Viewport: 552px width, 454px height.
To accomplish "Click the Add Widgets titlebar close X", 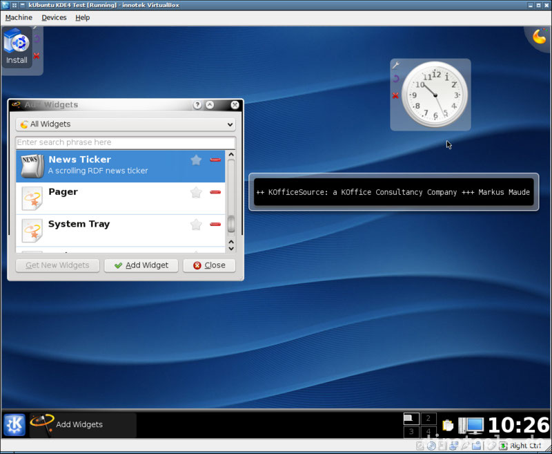I will click(235, 104).
